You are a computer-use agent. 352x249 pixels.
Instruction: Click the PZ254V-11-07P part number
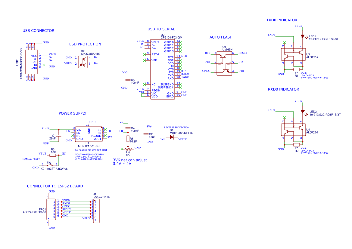(x=102, y=197)
